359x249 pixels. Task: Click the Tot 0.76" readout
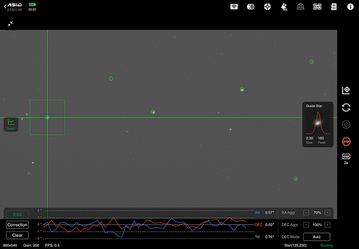click(x=265, y=237)
